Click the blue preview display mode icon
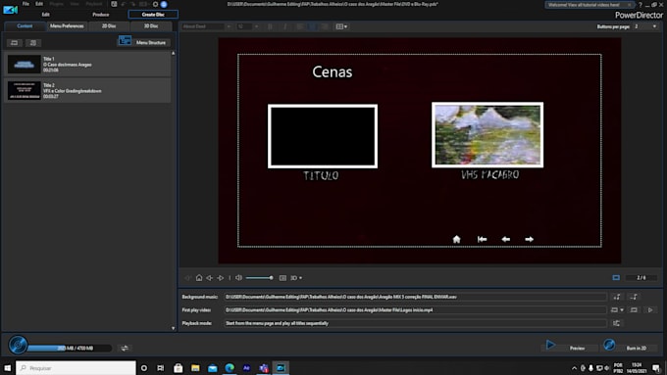Viewport: 667px width, 375px height. tap(616, 278)
